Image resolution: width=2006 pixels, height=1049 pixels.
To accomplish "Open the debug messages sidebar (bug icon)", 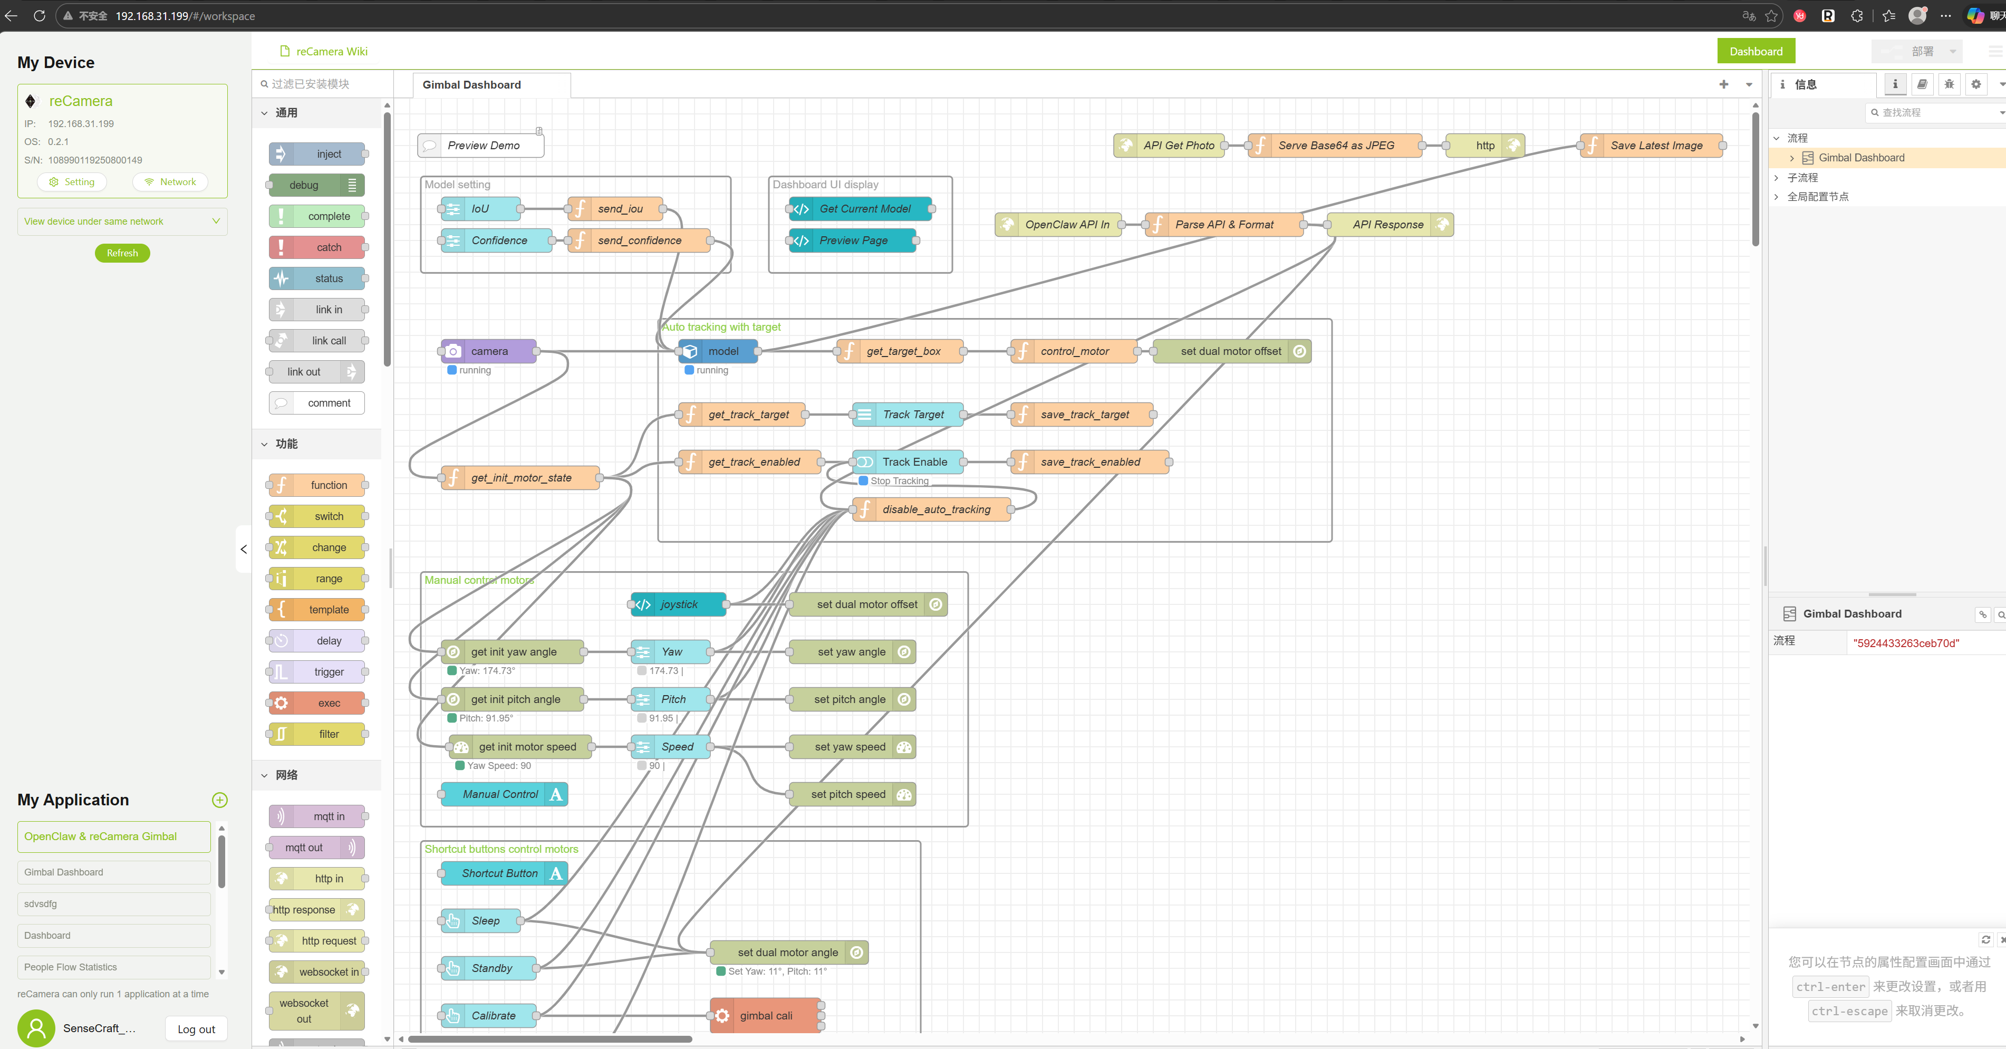I will click(x=1949, y=84).
